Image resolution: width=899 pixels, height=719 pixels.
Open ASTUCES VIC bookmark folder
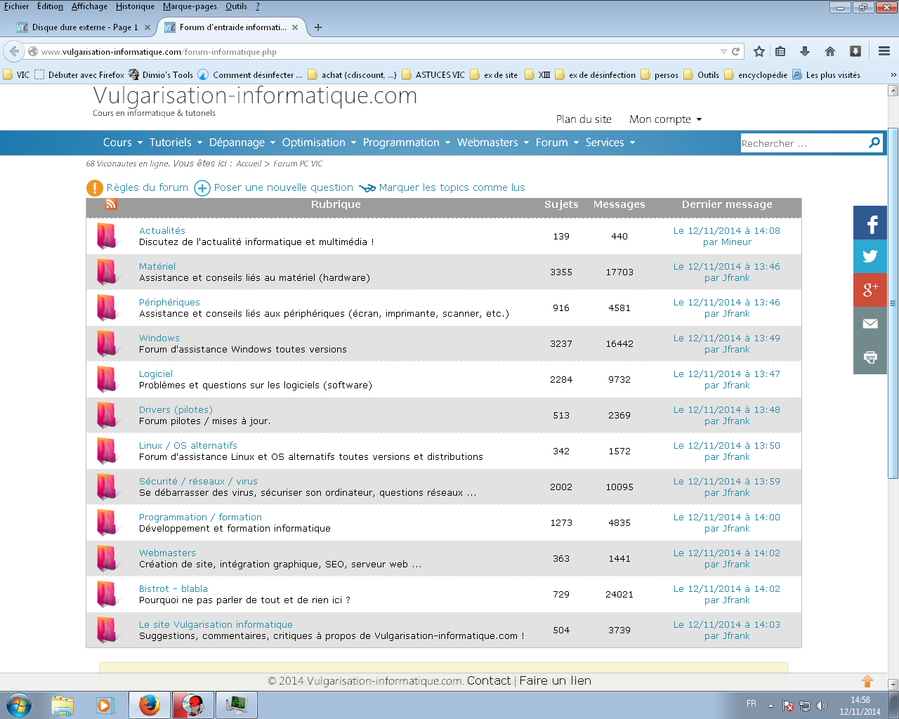pos(433,74)
